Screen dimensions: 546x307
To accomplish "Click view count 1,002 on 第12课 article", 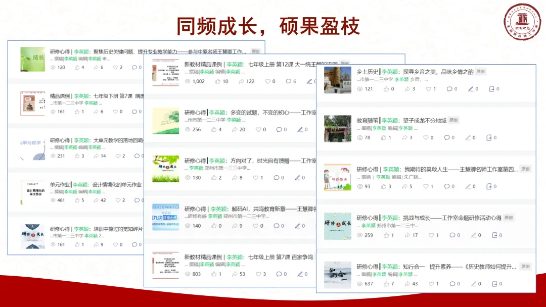I will [x=199, y=81].
